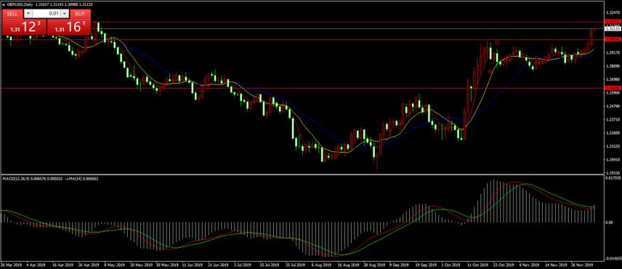Increase lot volume with the right arrow

[64, 14]
